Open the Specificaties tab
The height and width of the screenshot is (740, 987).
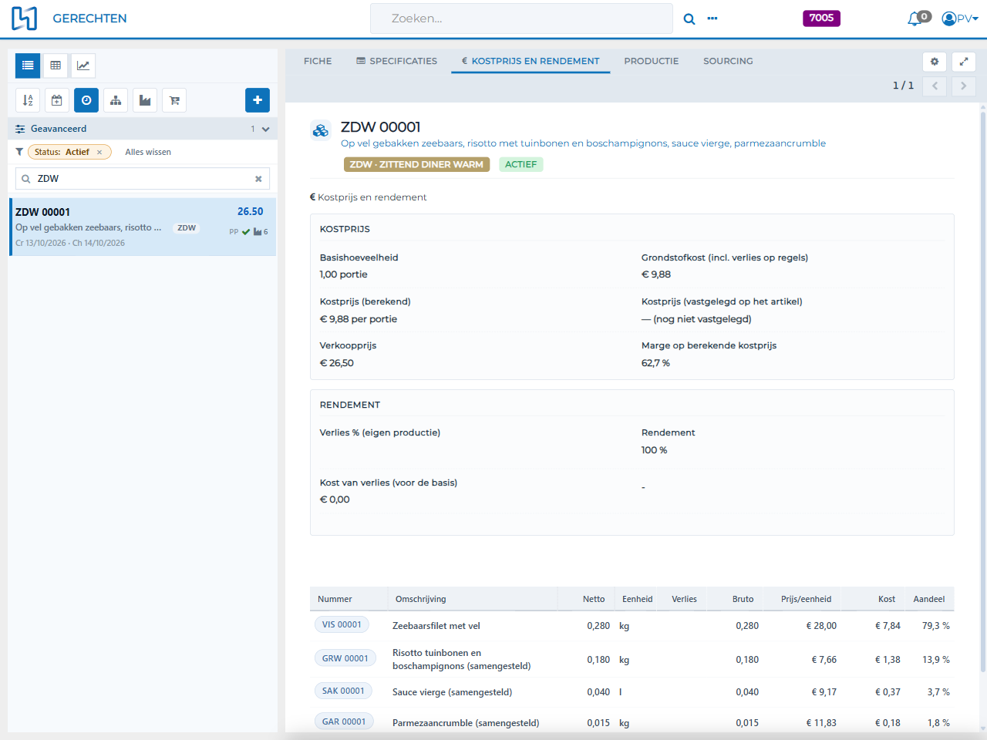point(396,61)
